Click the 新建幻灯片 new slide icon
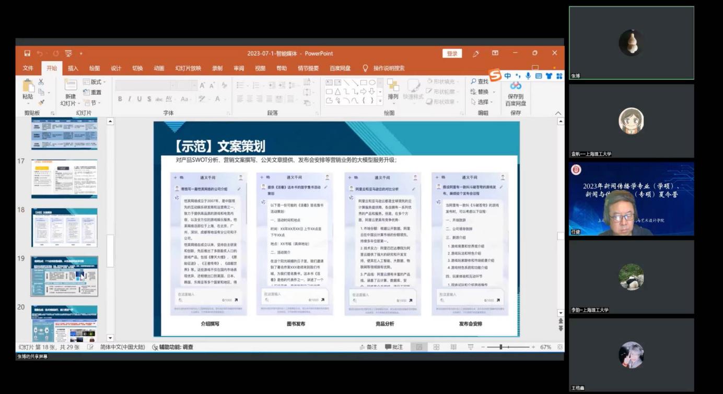The width and height of the screenshot is (723, 394). pos(71,85)
